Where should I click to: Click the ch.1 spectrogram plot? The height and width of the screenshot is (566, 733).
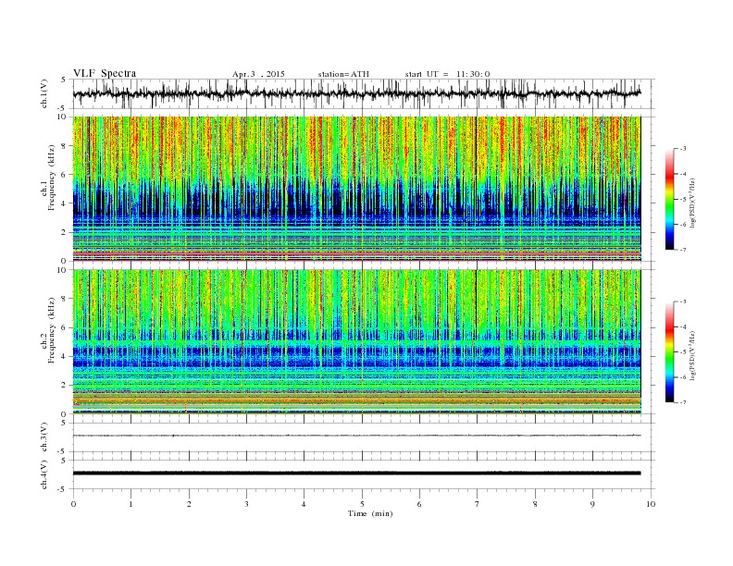click(x=357, y=189)
